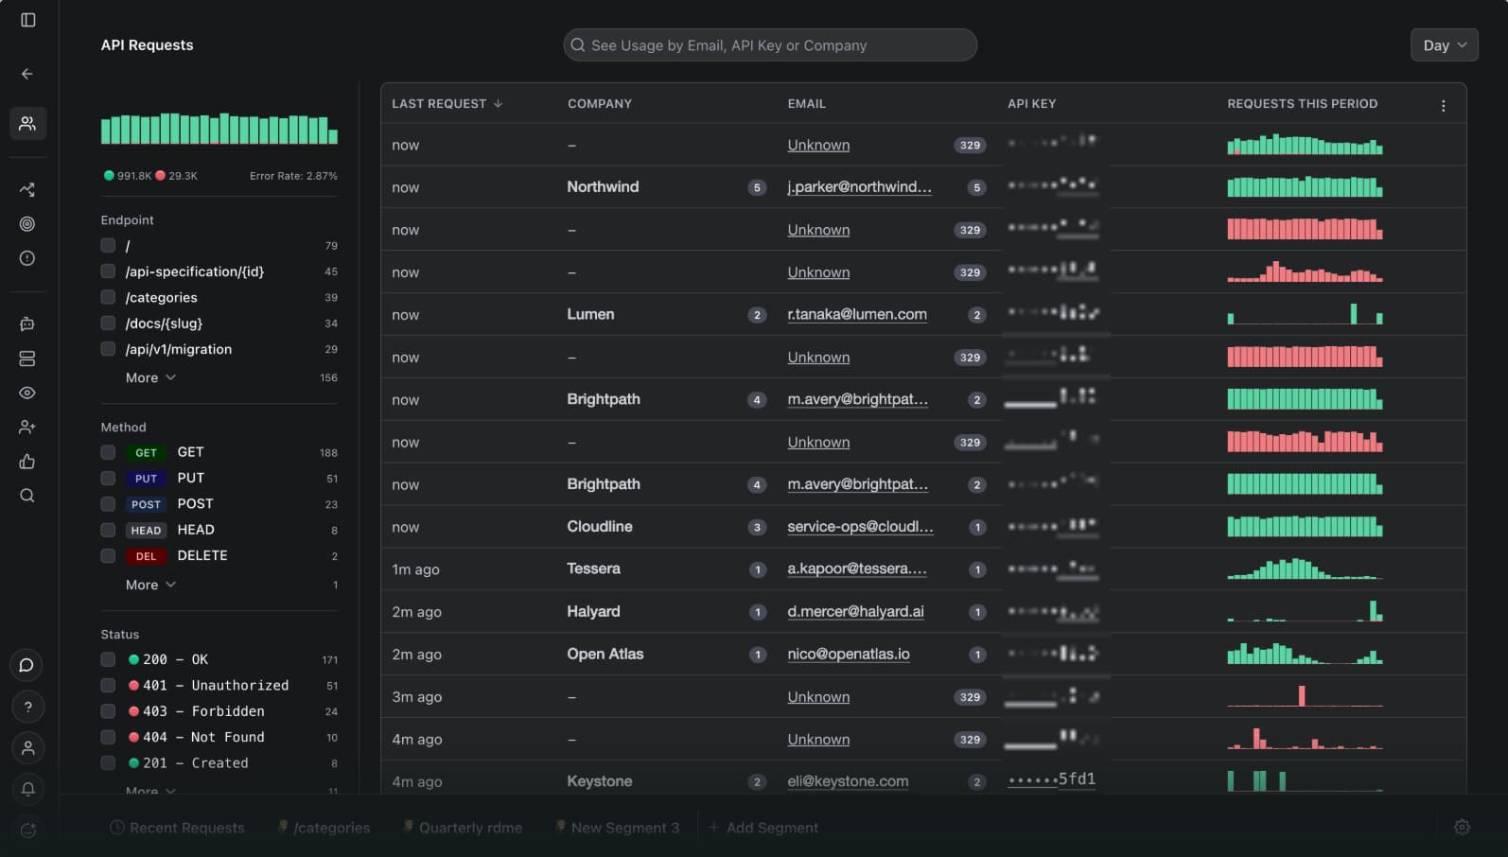
Task: Check the 401 - Unauthorized status filter
Action: pyautogui.click(x=108, y=685)
